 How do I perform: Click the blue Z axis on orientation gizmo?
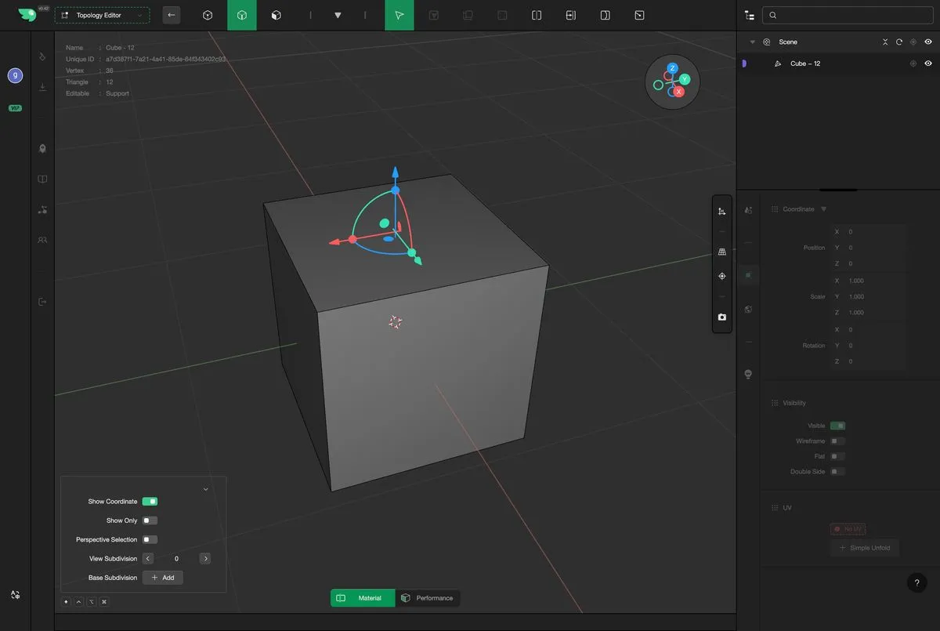coord(672,68)
